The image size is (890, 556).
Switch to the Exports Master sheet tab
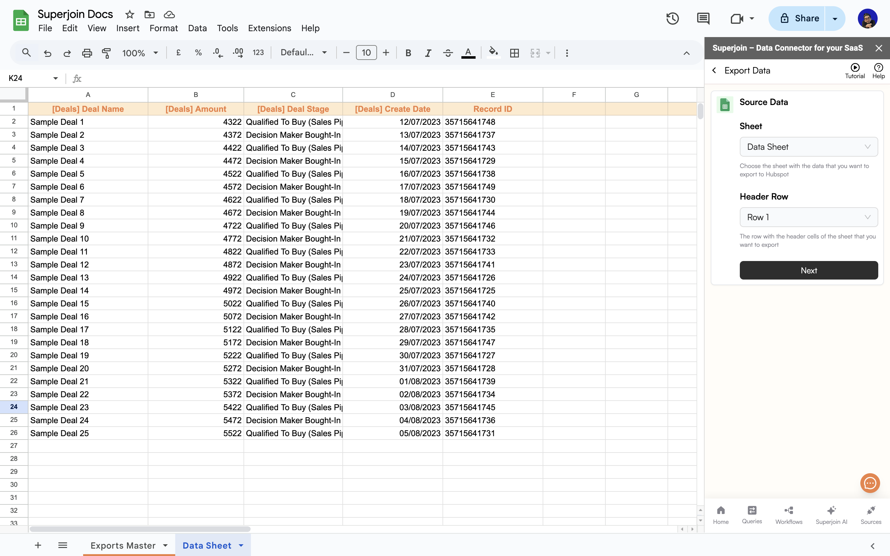(123, 545)
